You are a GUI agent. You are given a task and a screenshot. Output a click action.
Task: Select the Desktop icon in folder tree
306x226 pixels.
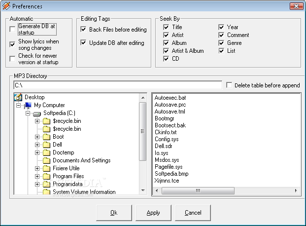[x=18, y=97]
